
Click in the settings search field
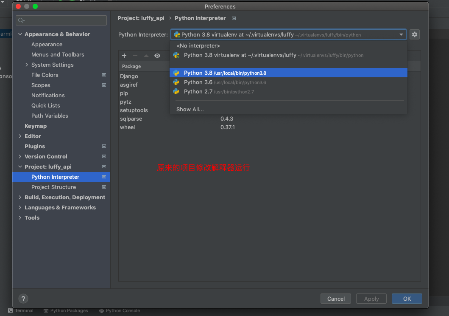click(61, 20)
